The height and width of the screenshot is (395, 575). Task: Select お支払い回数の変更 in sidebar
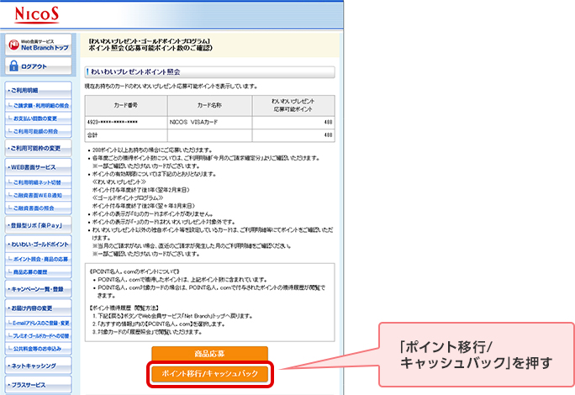[40, 118]
